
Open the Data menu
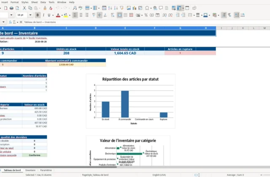pyautogui.click(x=43, y=2)
